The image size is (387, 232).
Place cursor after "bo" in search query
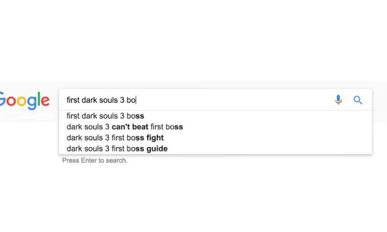(x=136, y=100)
